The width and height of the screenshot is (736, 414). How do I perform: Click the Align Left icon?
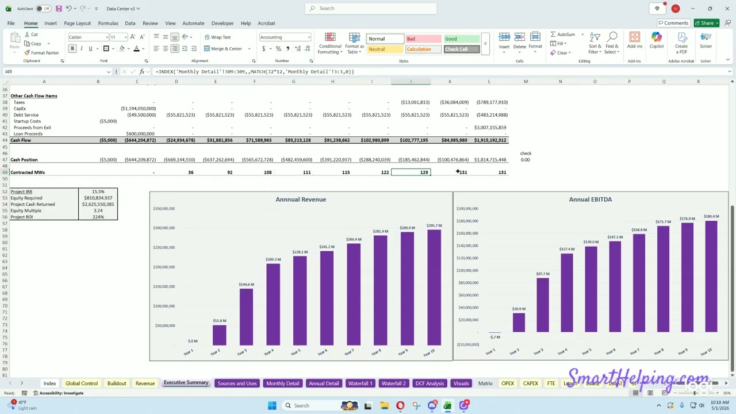[x=156, y=49]
